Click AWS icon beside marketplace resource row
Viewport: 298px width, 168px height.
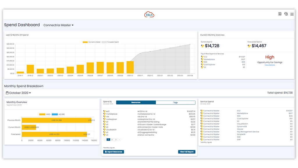104,114
